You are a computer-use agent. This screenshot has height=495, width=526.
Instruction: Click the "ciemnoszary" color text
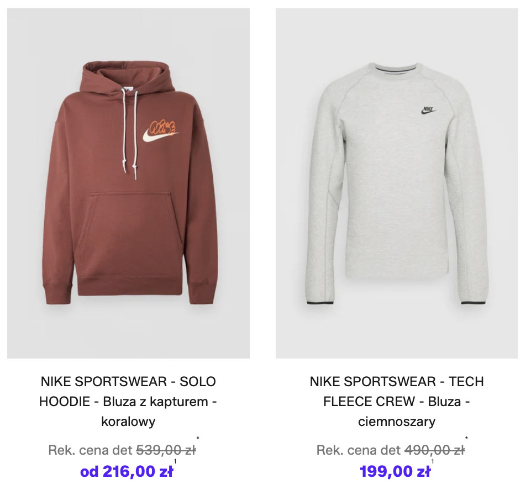pyautogui.click(x=397, y=422)
